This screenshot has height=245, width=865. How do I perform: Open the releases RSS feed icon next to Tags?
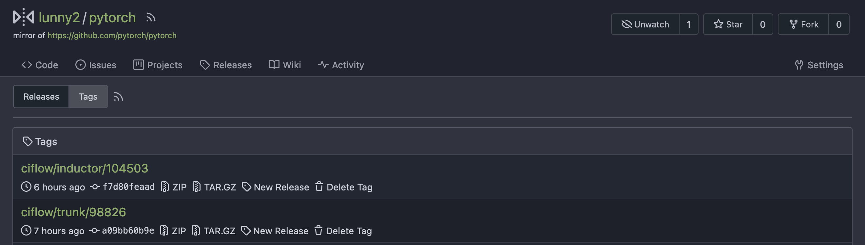[x=118, y=97]
